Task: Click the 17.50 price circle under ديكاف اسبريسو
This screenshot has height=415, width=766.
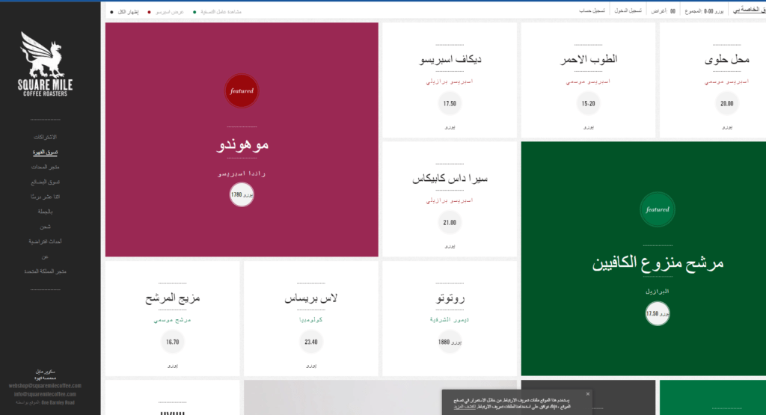Action: pos(450,104)
